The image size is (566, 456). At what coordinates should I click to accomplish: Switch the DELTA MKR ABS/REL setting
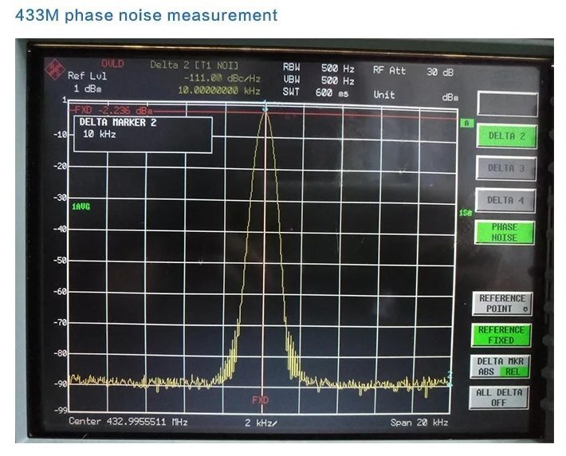coord(501,366)
